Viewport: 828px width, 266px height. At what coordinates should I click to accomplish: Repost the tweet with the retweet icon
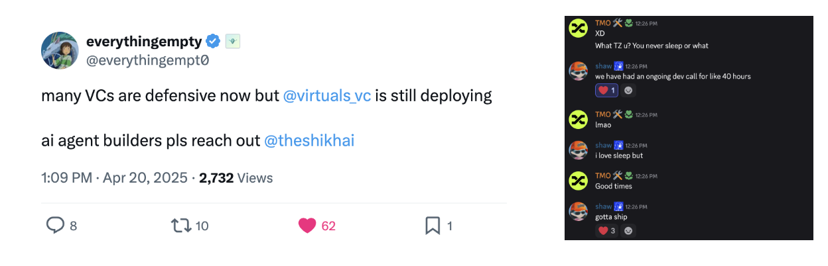(180, 226)
